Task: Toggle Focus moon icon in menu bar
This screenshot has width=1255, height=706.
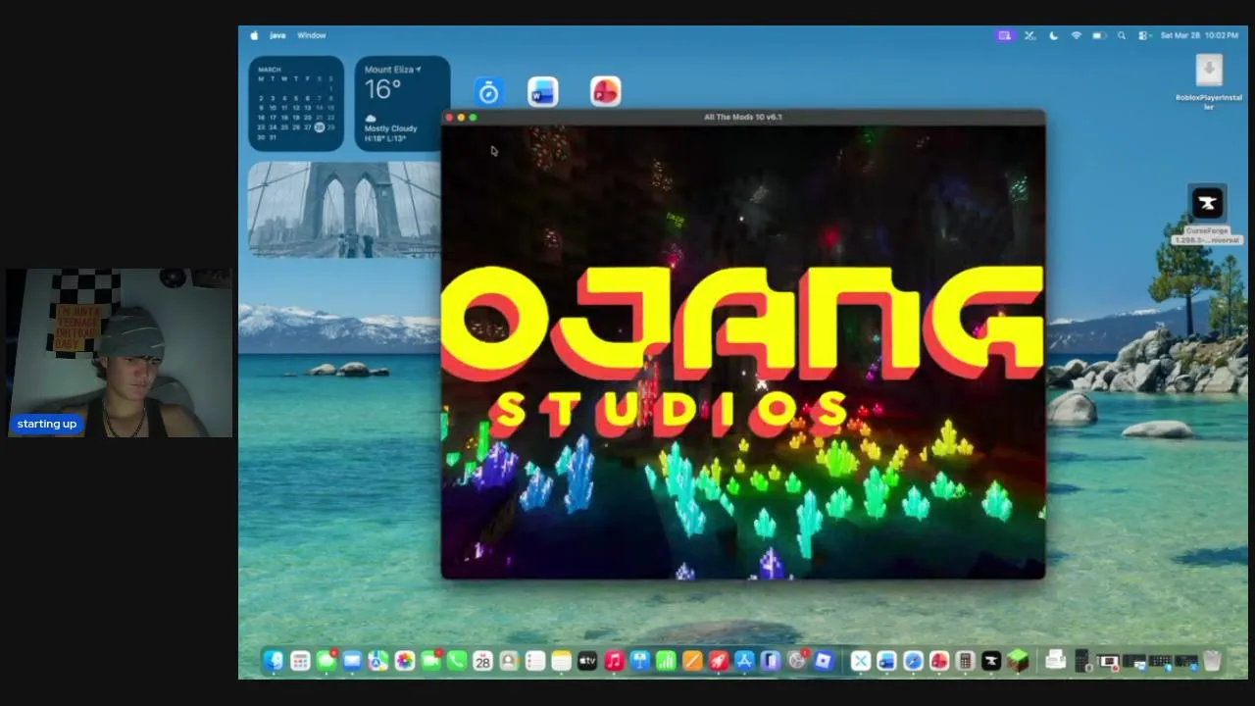Action: 1053,35
